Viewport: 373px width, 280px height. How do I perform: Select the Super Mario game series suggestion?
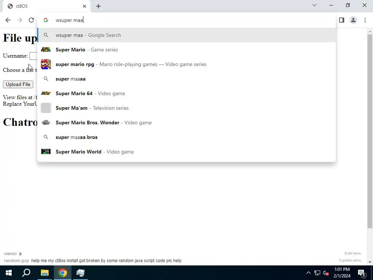(x=186, y=50)
